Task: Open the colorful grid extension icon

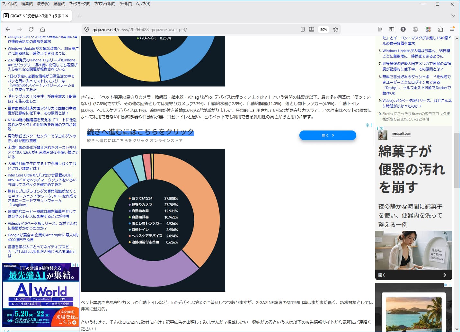Action: click(428, 29)
